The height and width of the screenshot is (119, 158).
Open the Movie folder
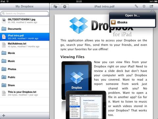pos(25,53)
